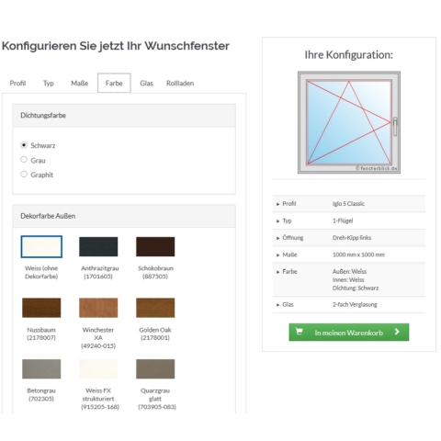Pick the Golden Oak decor swatch
441x441 pixels.
click(x=155, y=308)
